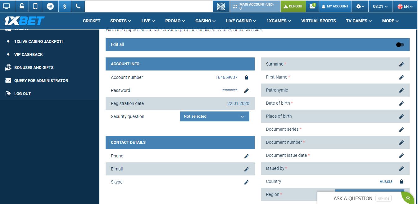Open the mobile phone apps icon

click(35, 6)
